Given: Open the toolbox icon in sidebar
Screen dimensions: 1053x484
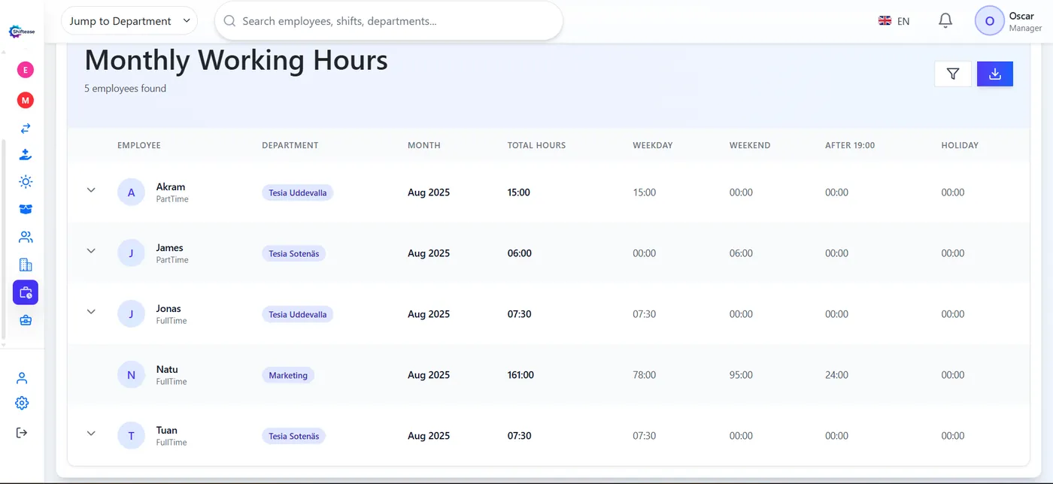Looking at the screenshot, I should pos(26,320).
